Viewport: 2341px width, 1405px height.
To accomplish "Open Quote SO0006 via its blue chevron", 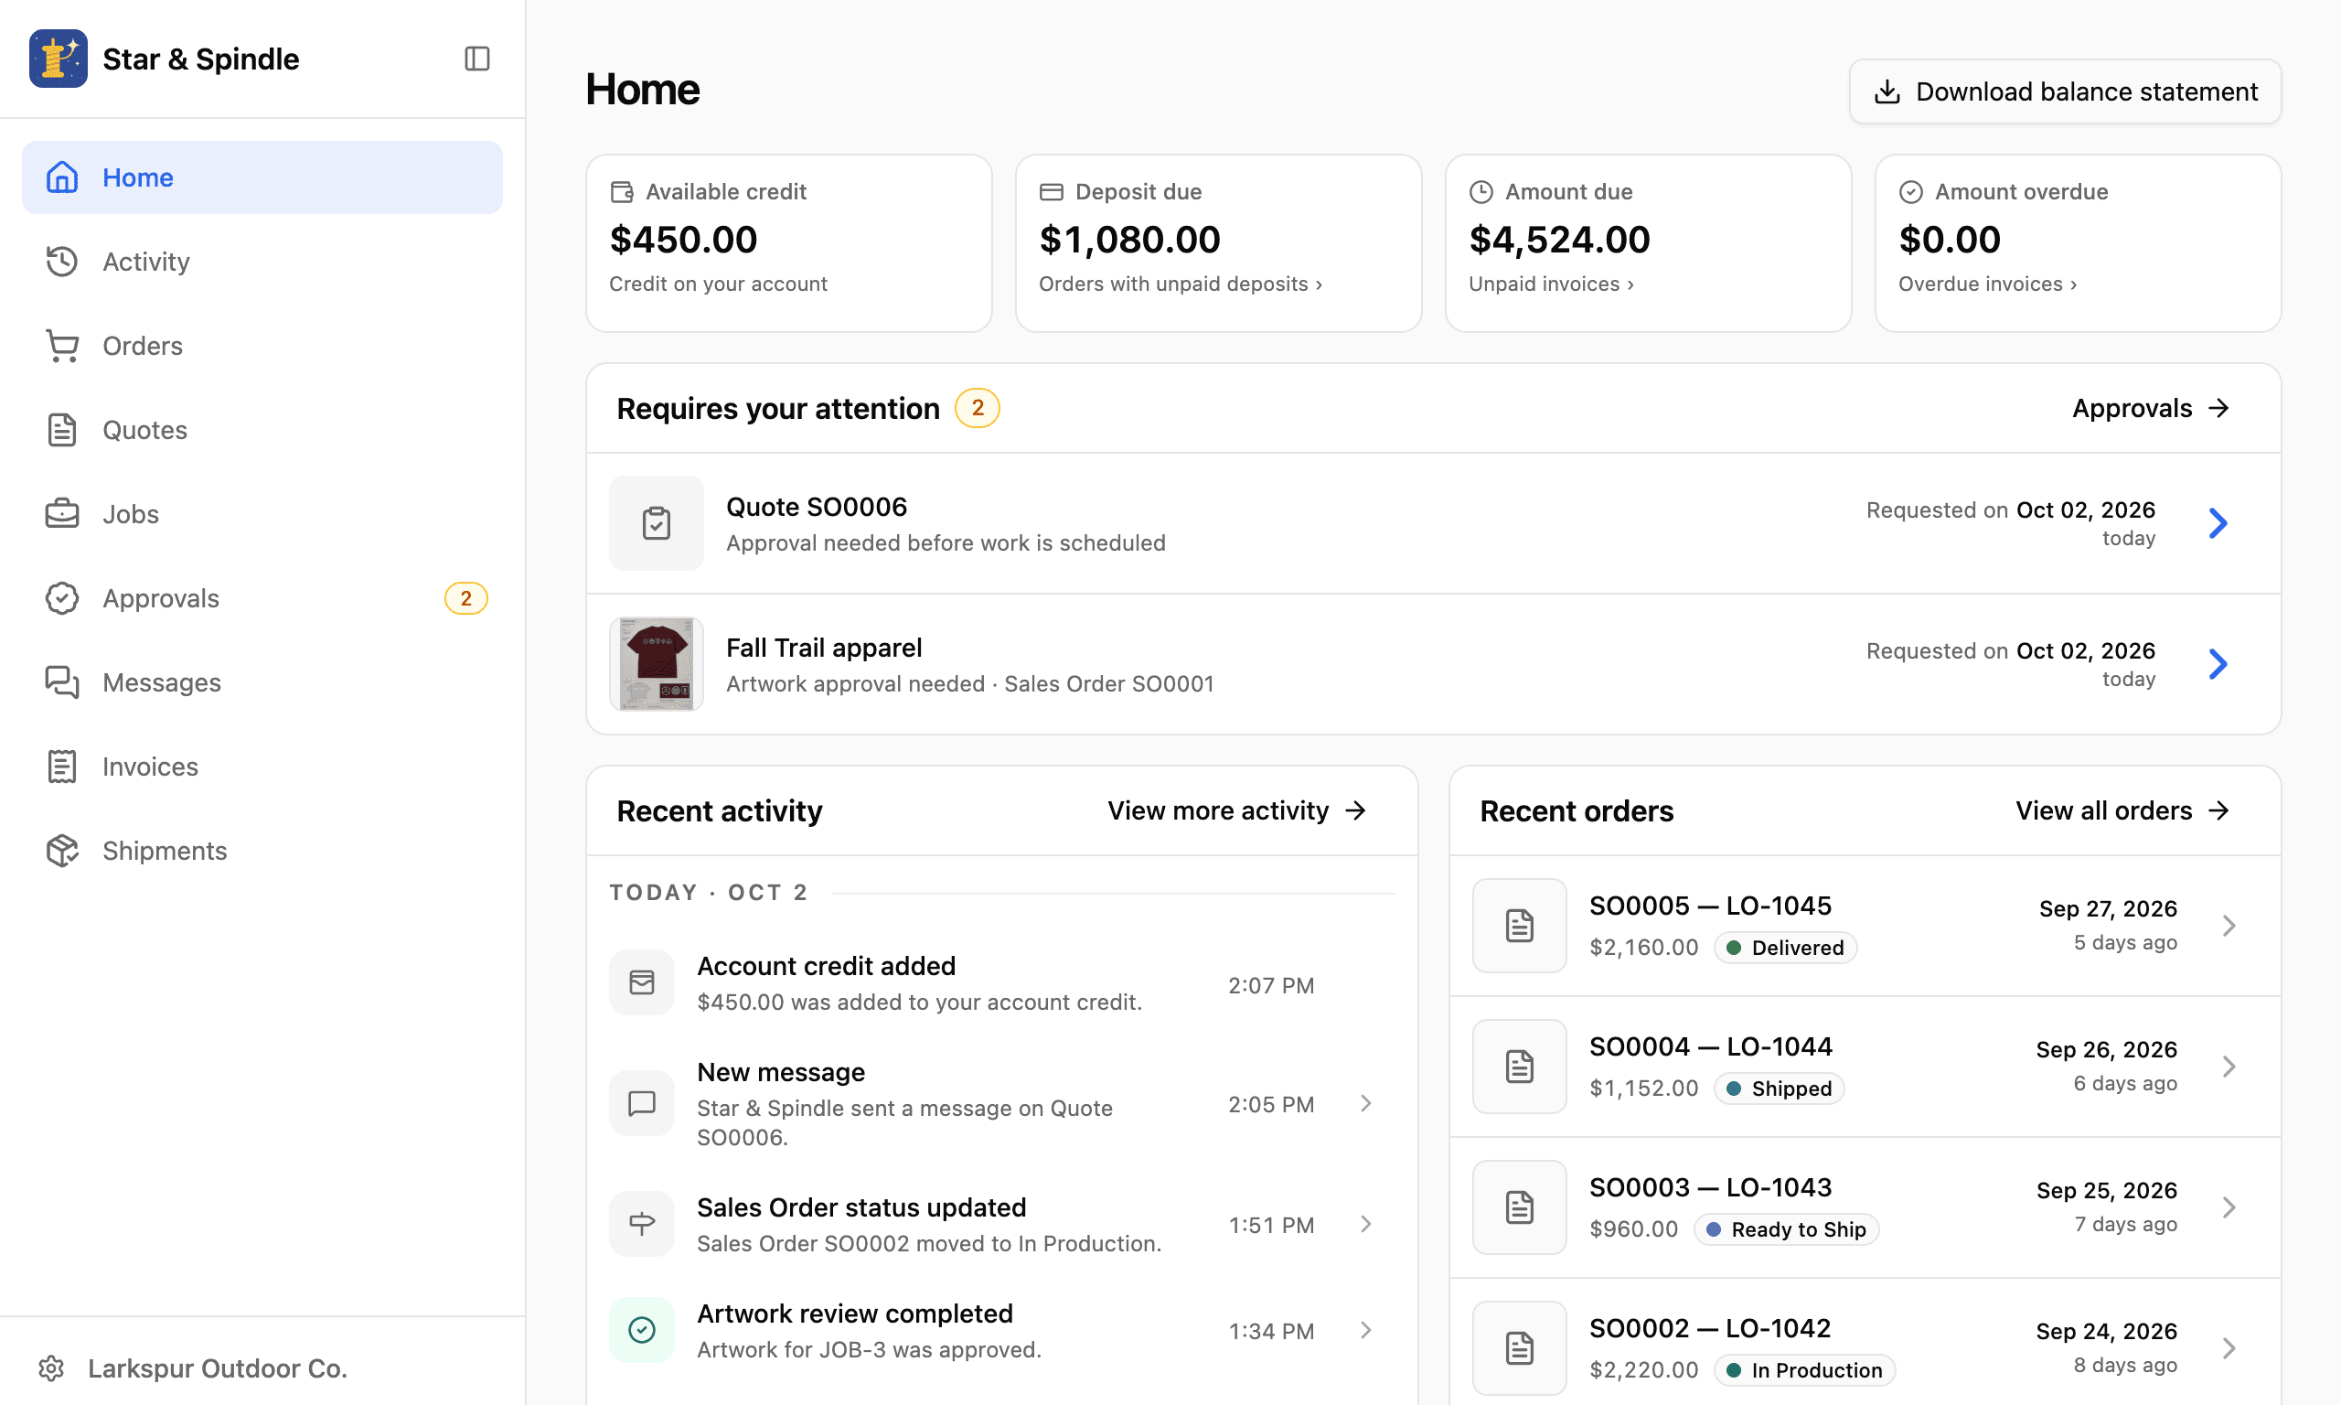I will point(2219,522).
